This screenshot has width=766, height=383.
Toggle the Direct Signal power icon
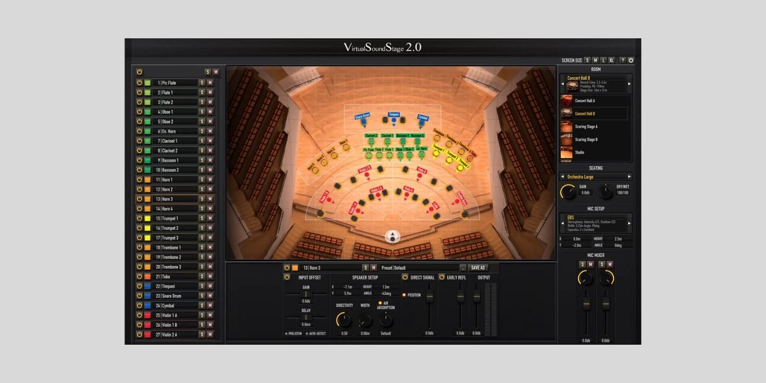click(x=405, y=277)
